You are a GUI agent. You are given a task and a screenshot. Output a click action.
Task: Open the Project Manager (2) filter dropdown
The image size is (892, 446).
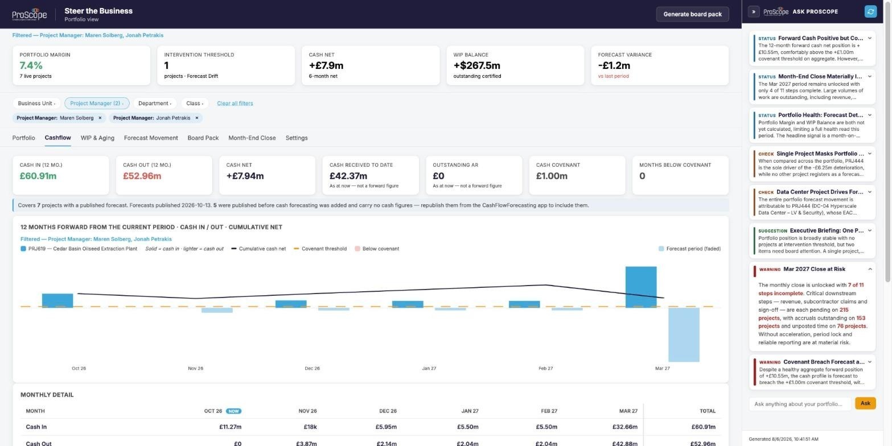[x=97, y=104]
